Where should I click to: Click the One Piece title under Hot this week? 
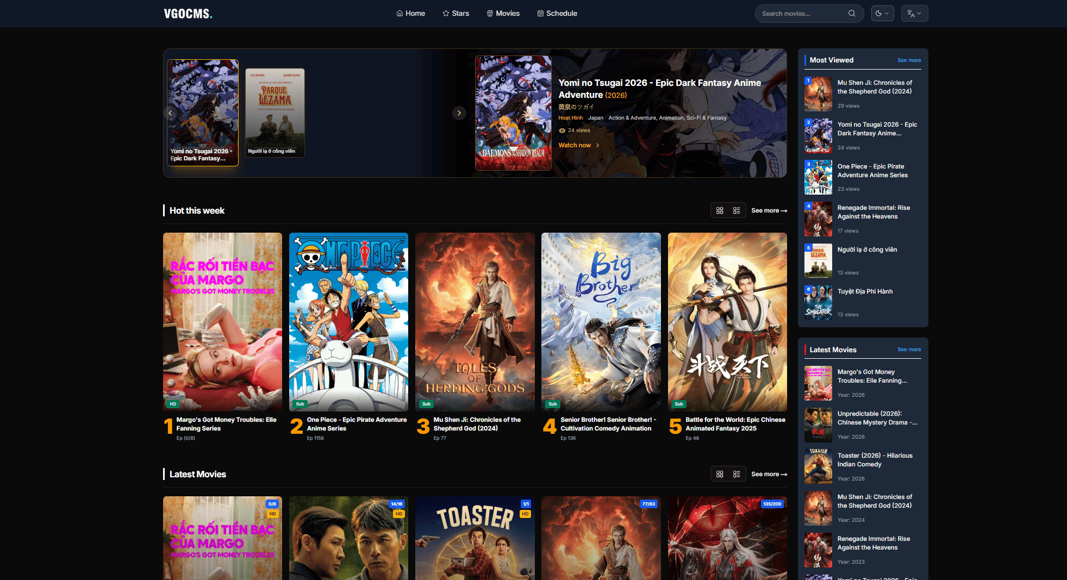(357, 424)
